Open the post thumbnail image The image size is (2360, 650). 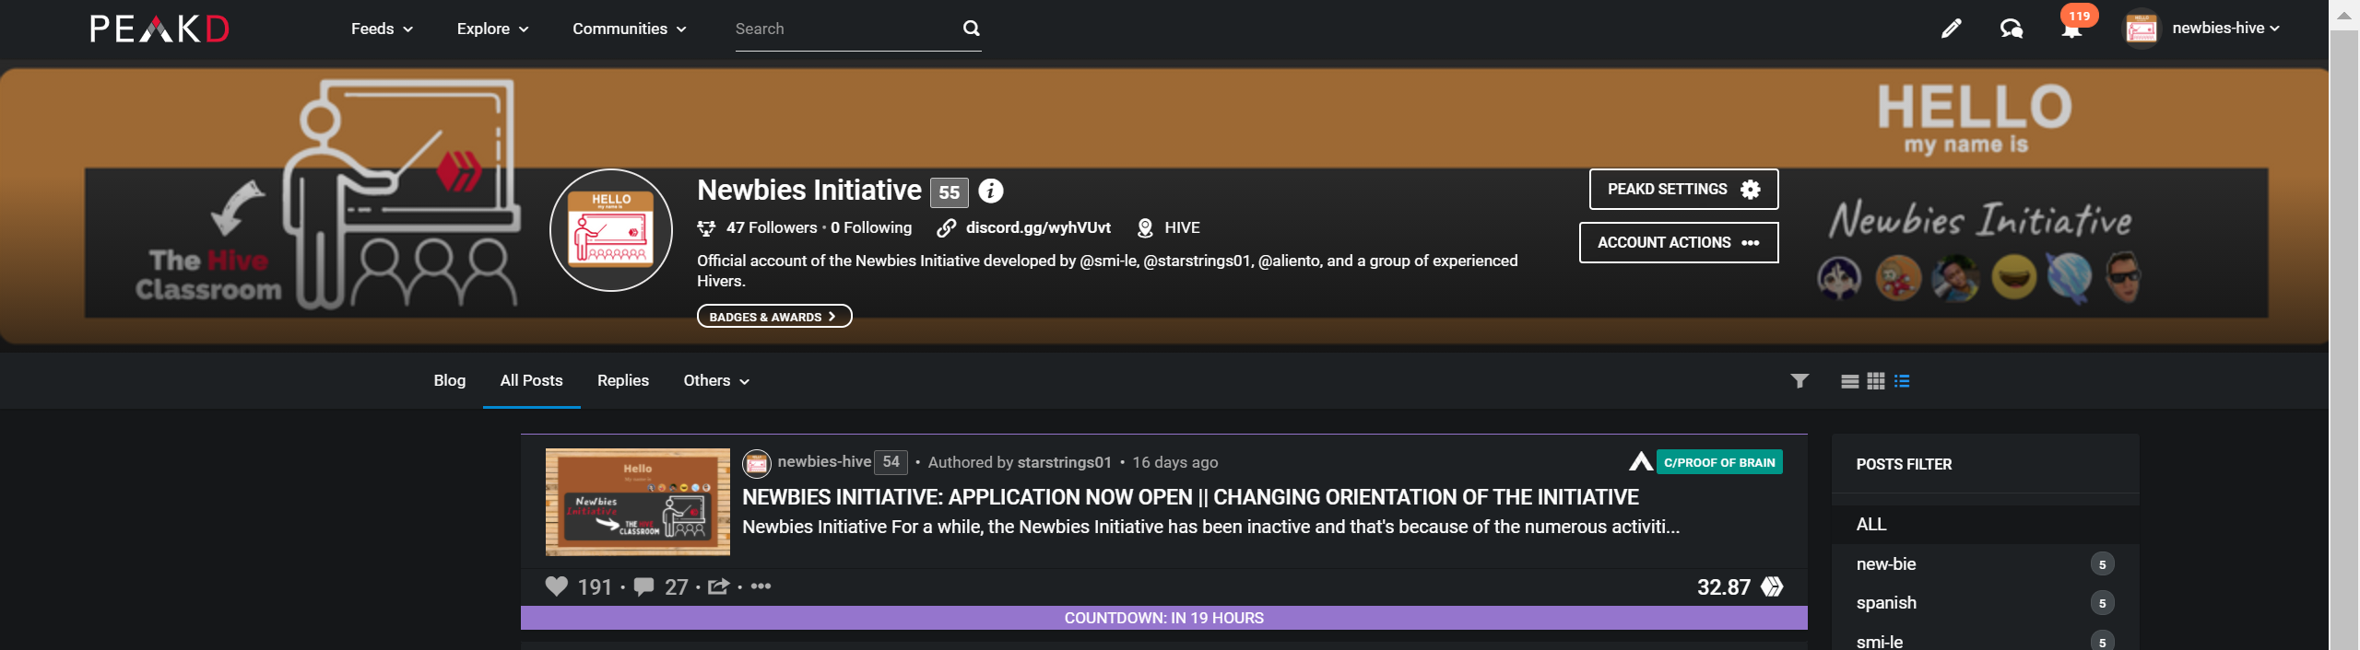click(x=638, y=502)
